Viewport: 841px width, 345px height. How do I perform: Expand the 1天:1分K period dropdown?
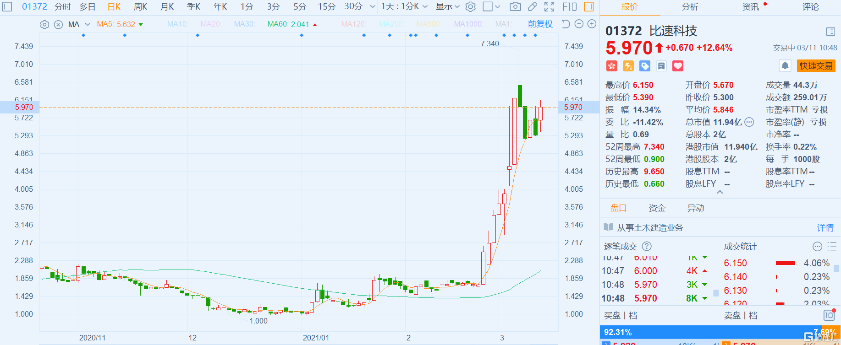click(404, 6)
